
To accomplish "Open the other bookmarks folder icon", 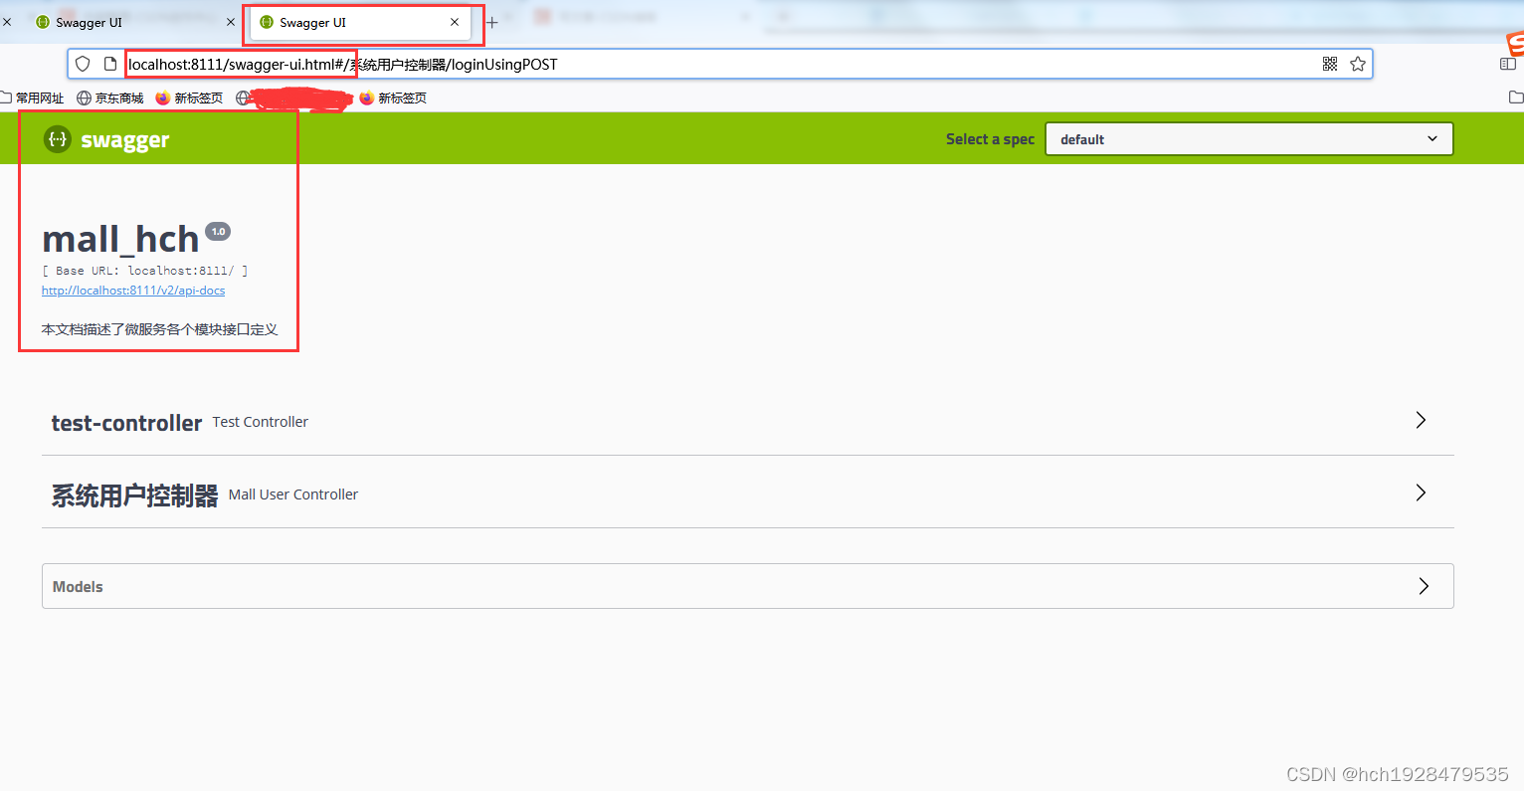I will pos(1516,98).
